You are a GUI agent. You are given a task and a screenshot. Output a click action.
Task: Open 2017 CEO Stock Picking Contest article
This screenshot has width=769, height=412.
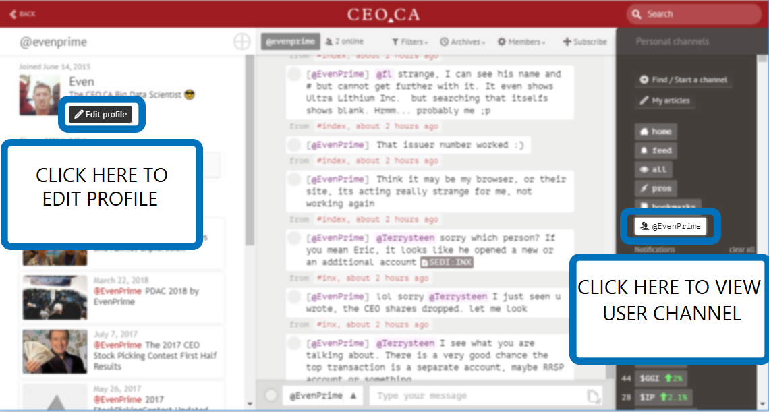click(155, 355)
